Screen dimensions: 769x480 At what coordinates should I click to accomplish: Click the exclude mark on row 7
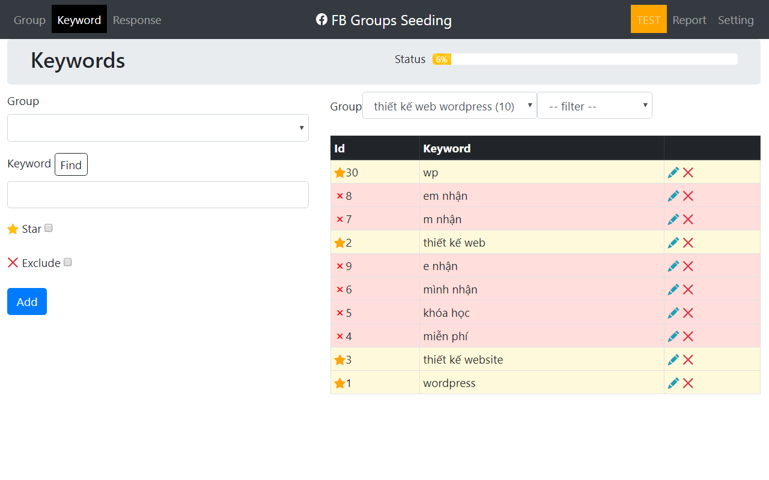pos(339,219)
